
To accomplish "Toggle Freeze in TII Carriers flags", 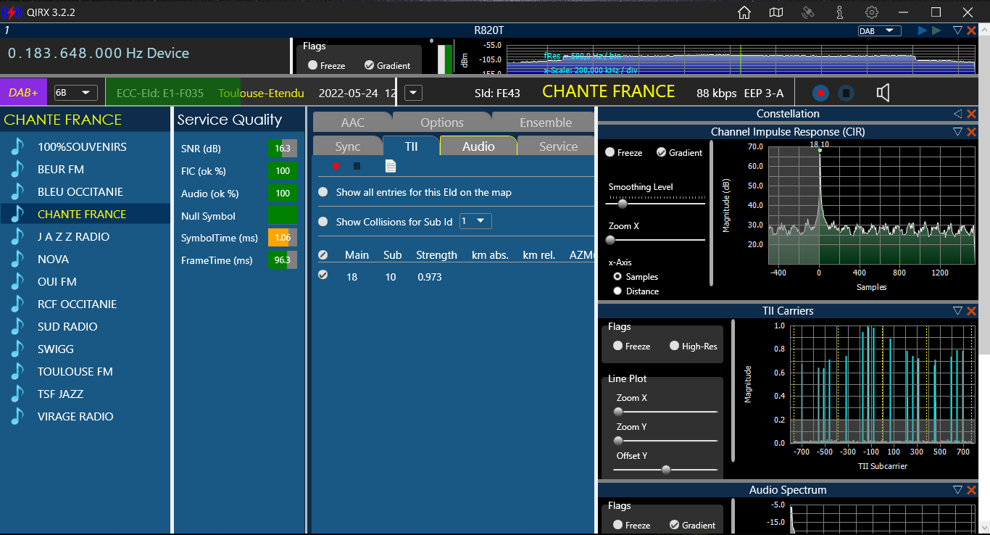I will click(618, 346).
